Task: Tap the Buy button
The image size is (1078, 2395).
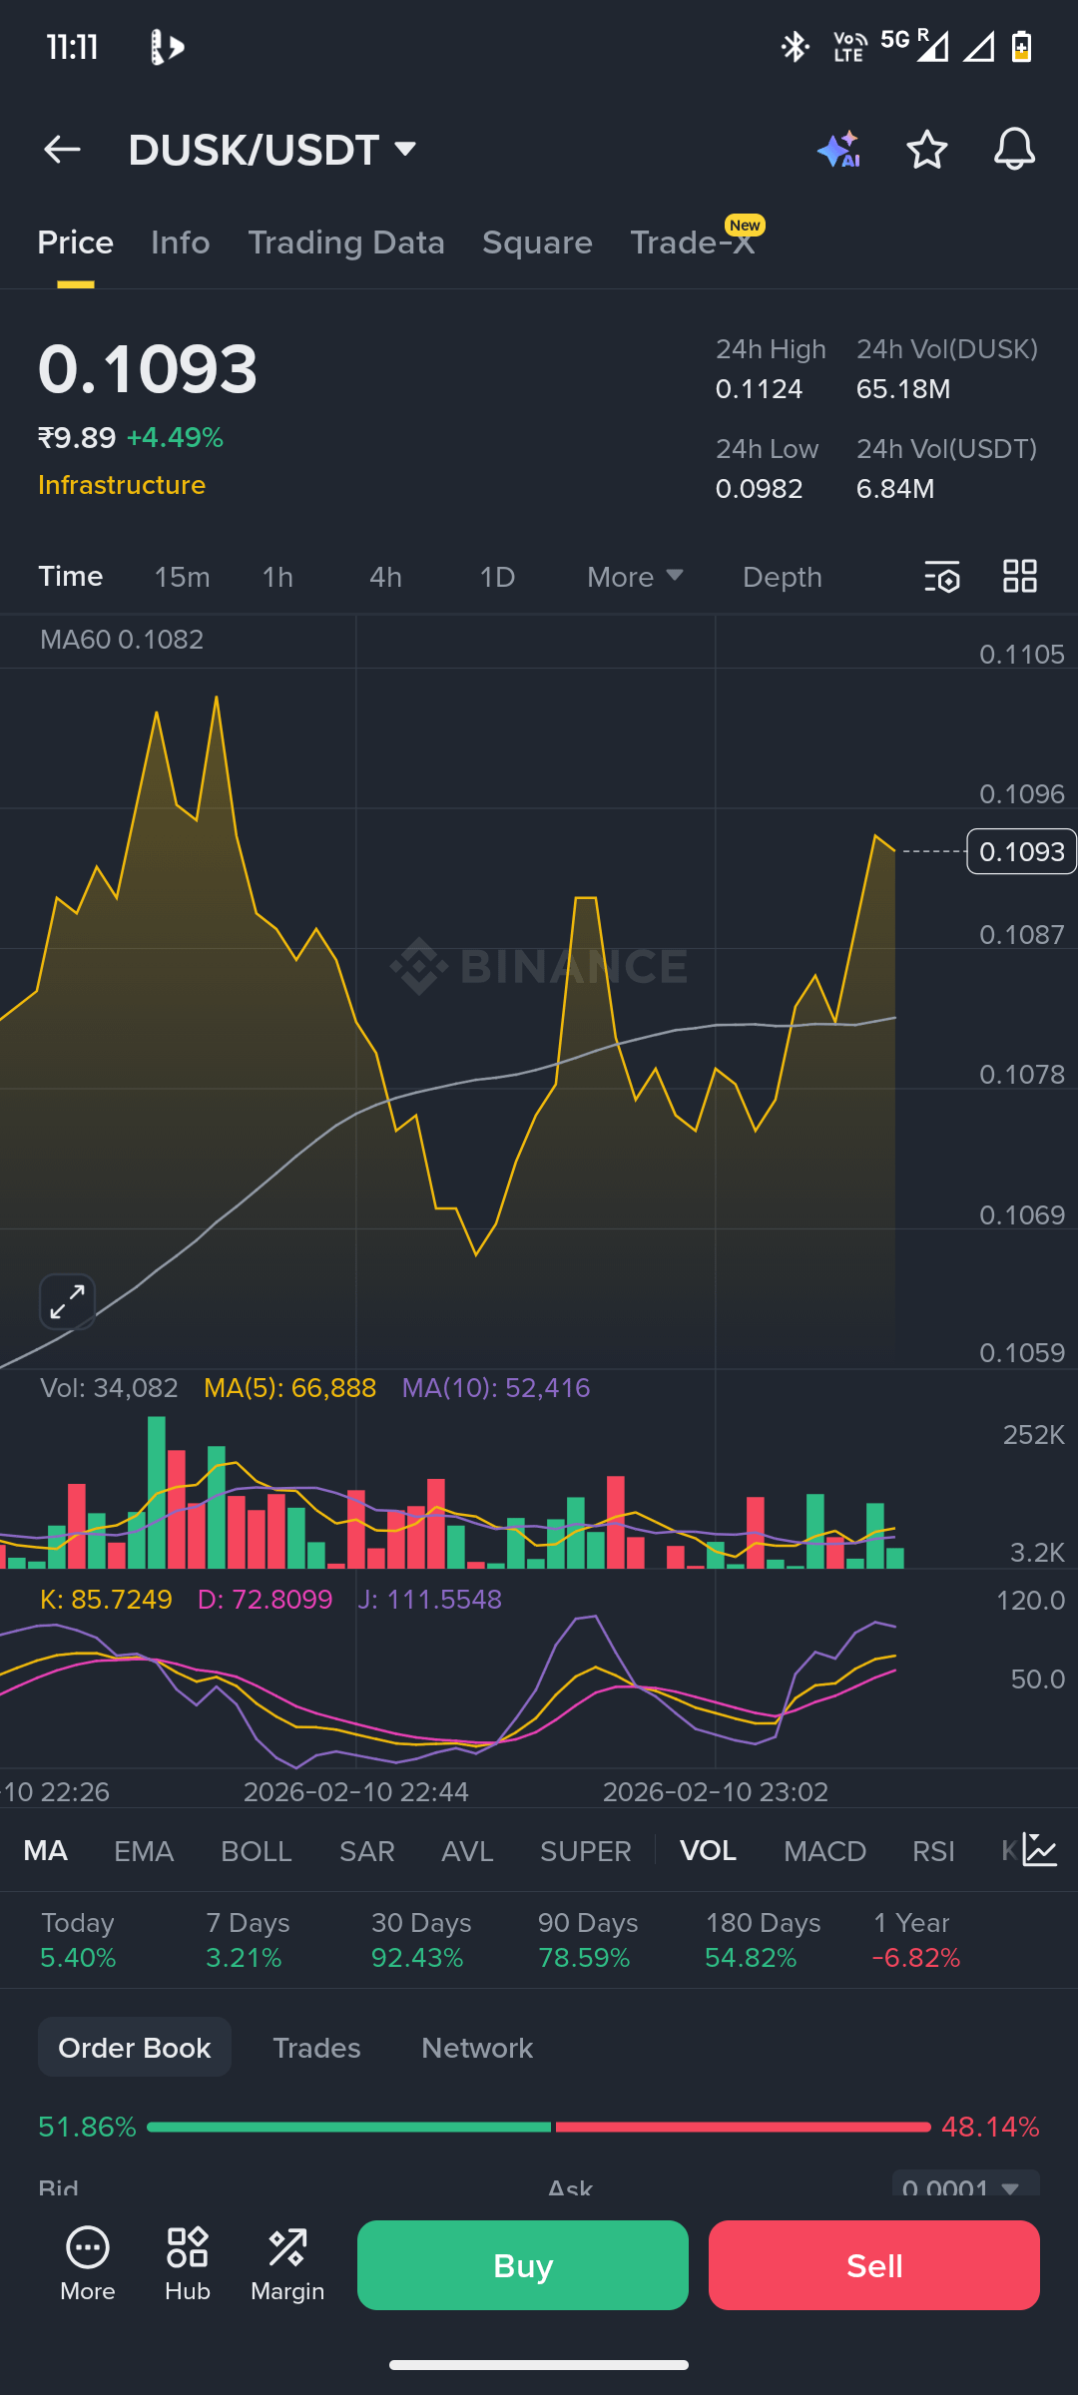Action: coord(523,2265)
